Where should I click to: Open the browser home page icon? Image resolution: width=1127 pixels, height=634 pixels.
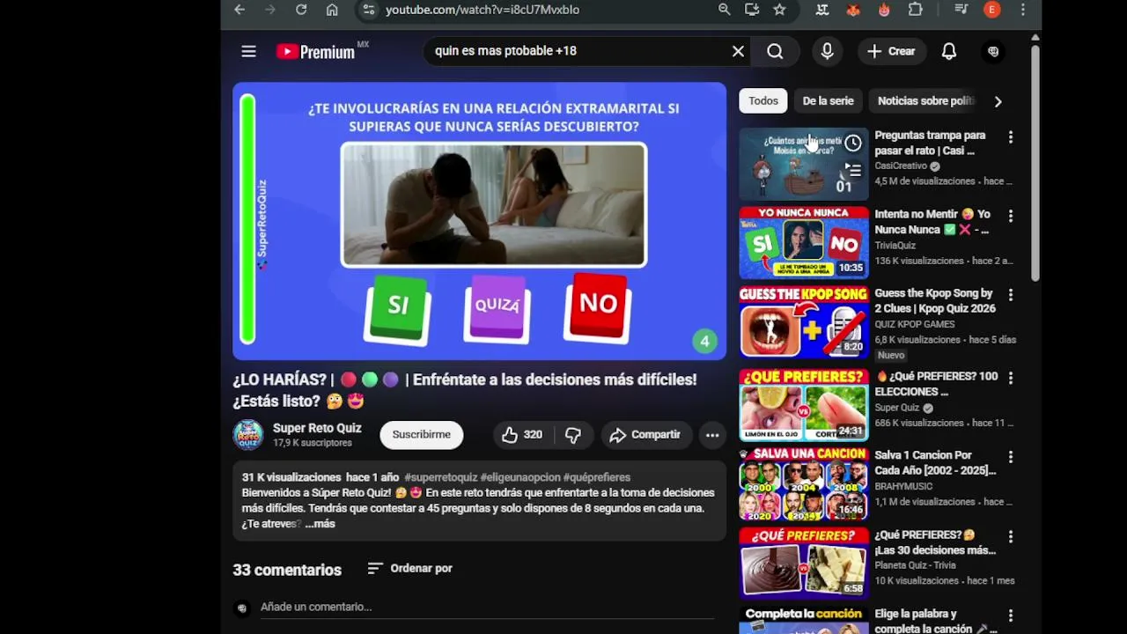click(332, 10)
